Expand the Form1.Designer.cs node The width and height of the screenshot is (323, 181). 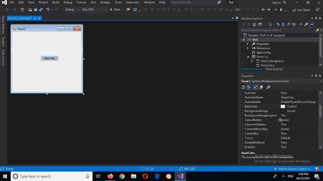[x=252, y=61]
